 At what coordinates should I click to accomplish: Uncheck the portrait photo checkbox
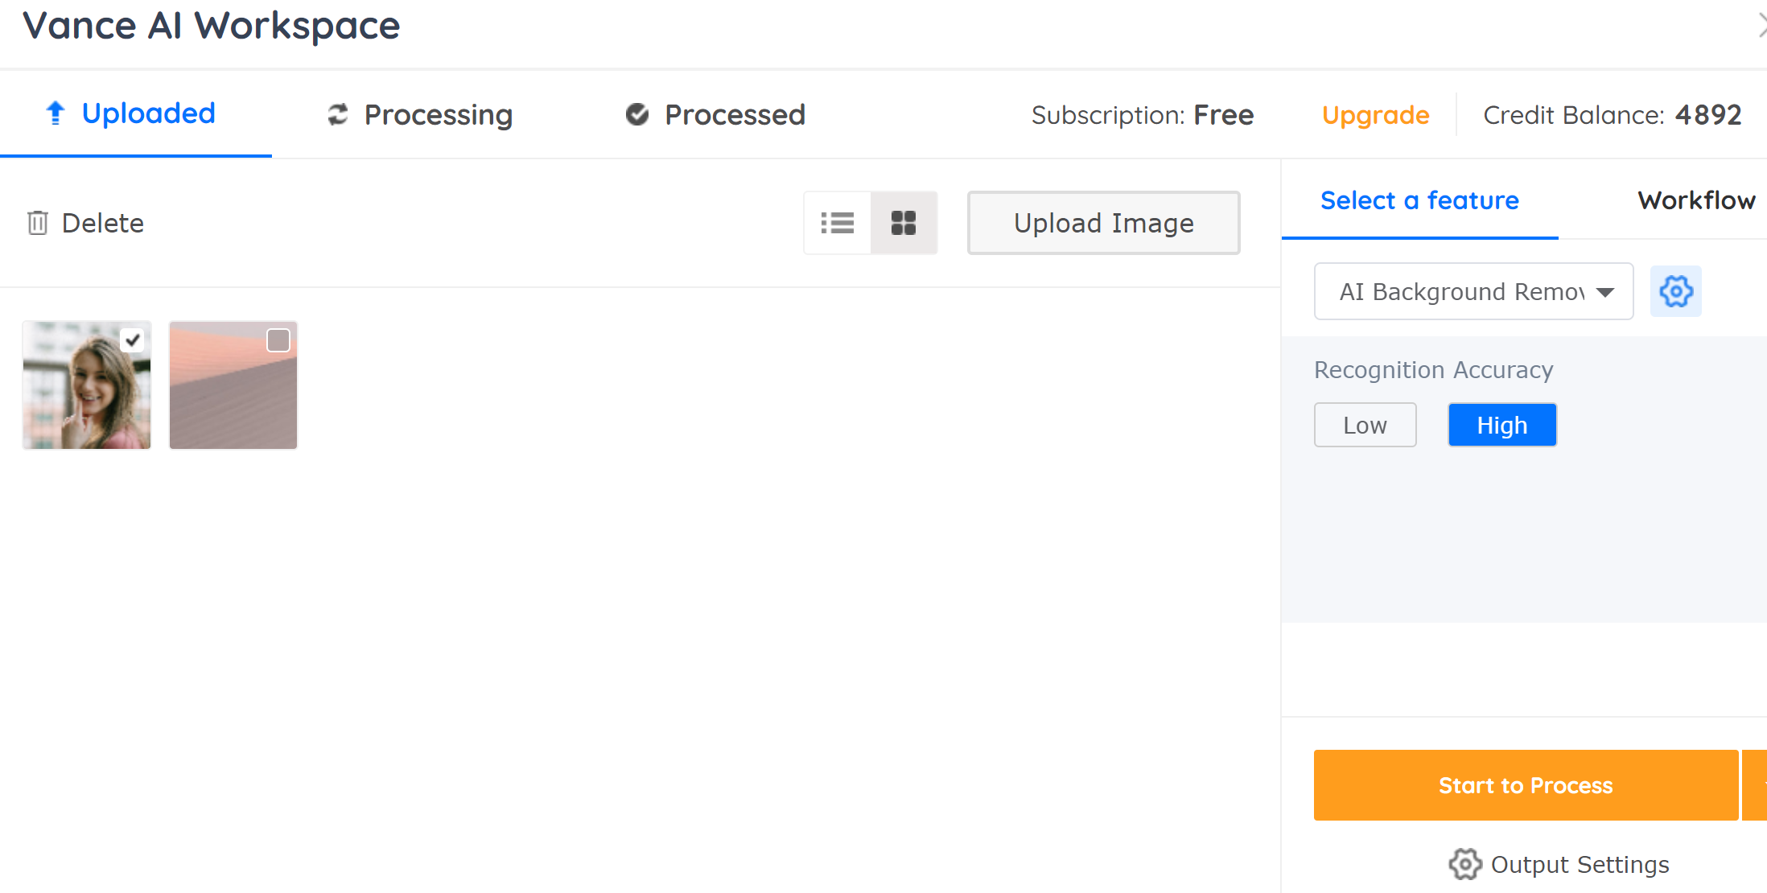point(133,340)
